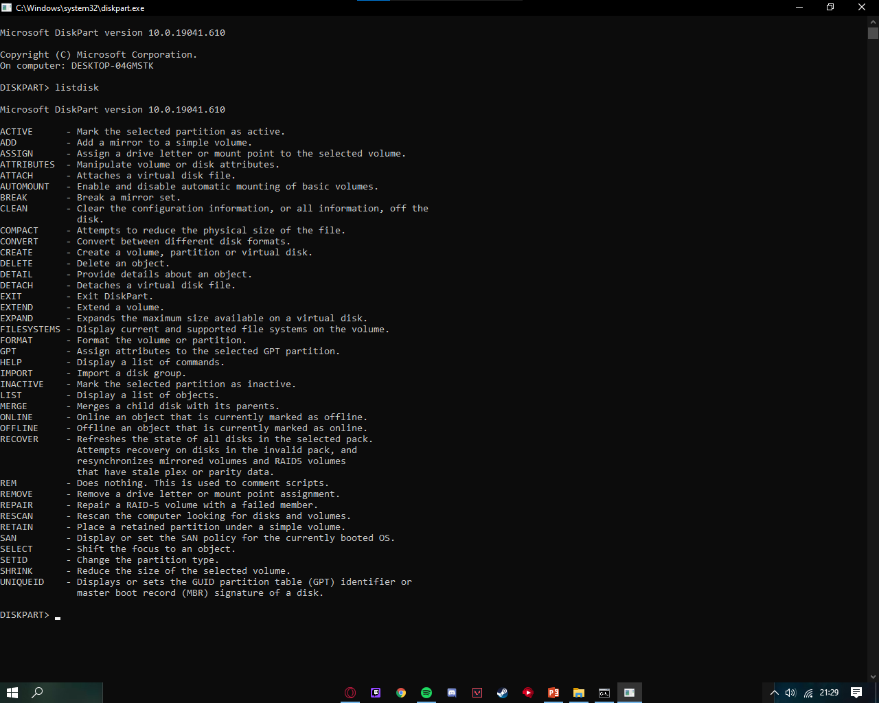This screenshot has height=703, width=879.
Task: Open the volume control in the system tray
Action: point(790,693)
